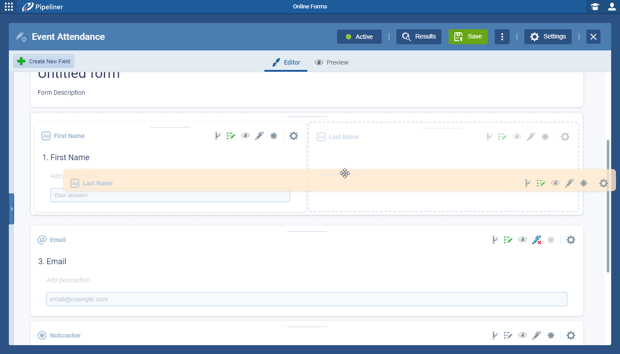Viewport: 620px width, 354px height.
Task: Click the green Save button
Action: coord(468,37)
